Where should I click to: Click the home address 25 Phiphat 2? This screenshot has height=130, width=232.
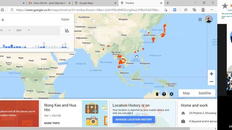click(203, 113)
